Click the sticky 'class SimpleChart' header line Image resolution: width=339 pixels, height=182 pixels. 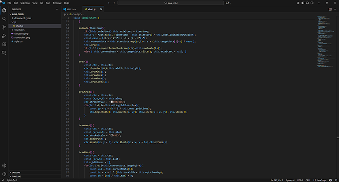pyautogui.click(x=86, y=18)
